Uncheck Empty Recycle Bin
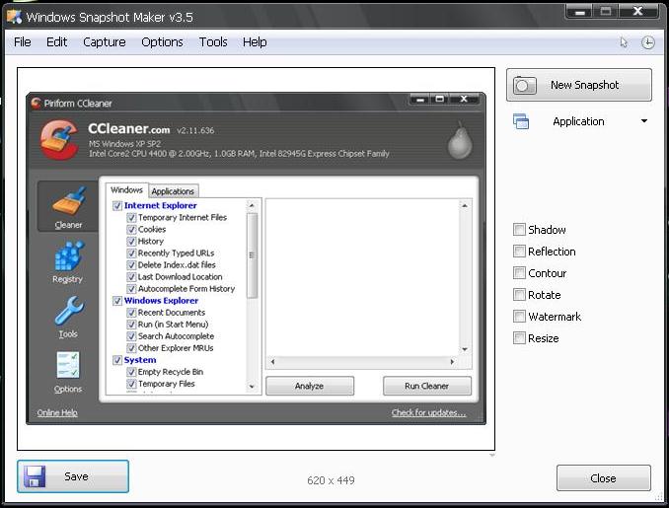 (131, 372)
